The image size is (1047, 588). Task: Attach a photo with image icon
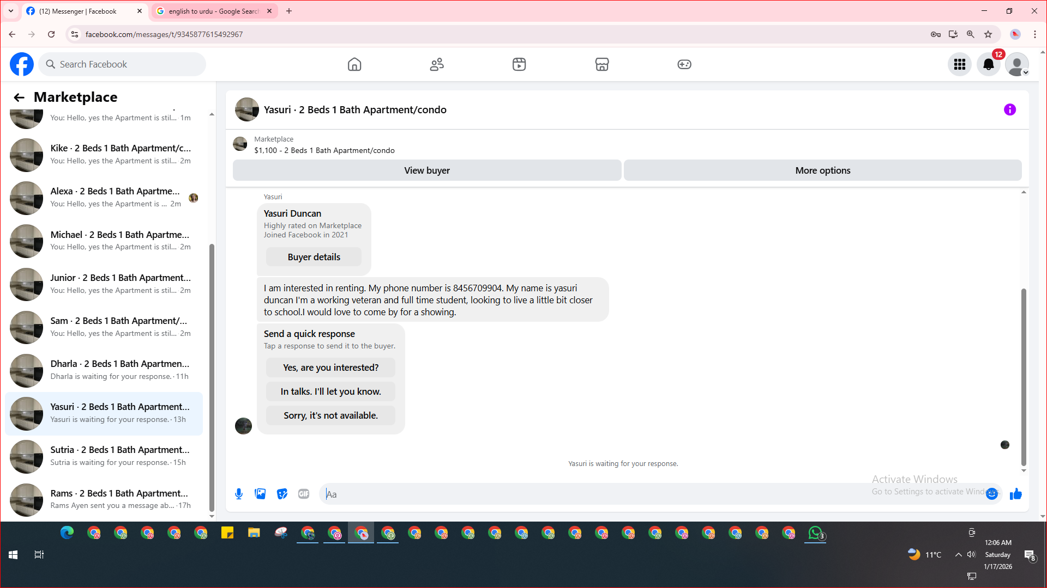(x=260, y=494)
